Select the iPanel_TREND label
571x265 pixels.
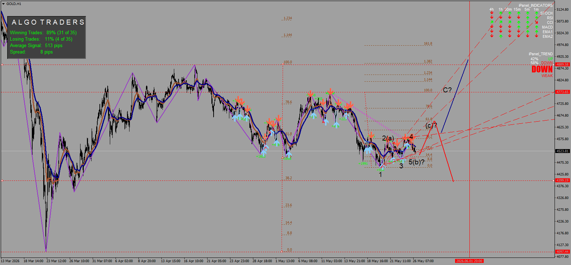(x=541, y=54)
